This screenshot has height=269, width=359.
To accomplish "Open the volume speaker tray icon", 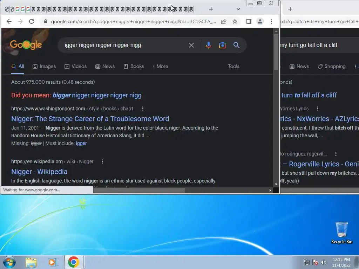I will pyautogui.click(x=324, y=262).
